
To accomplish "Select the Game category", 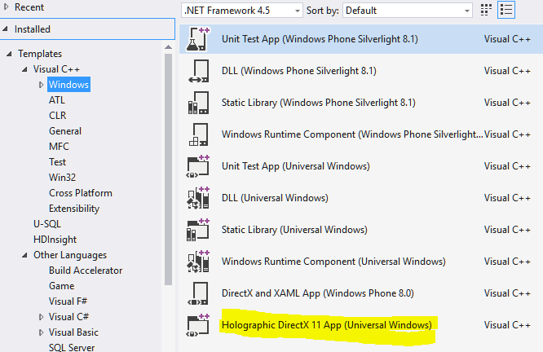I will click(62, 286).
